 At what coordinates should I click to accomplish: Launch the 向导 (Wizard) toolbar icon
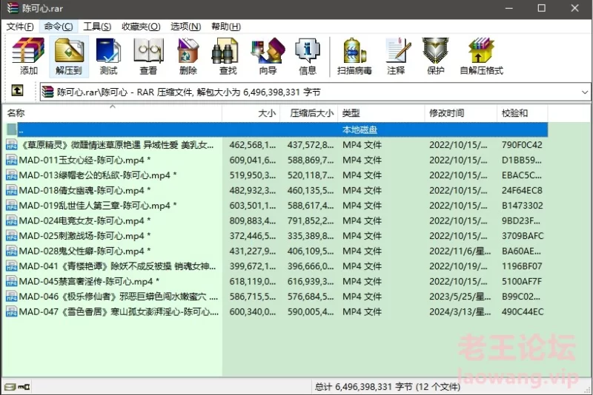click(268, 55)
